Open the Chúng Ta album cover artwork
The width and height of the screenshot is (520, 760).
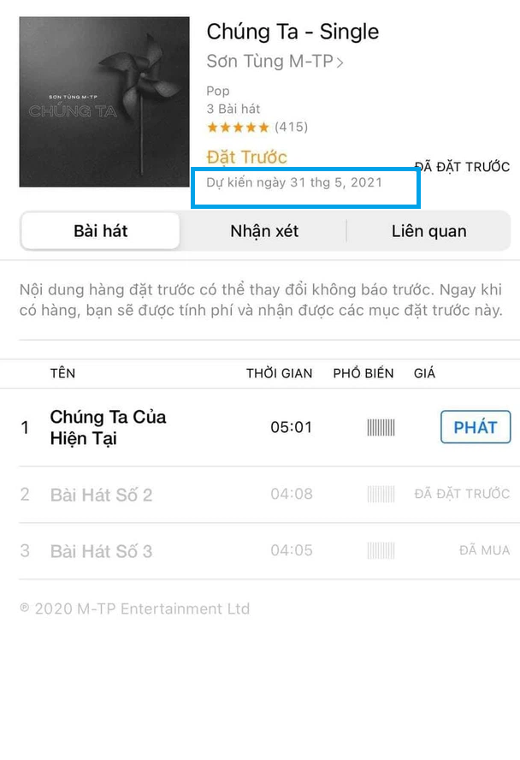click(104, 102)
